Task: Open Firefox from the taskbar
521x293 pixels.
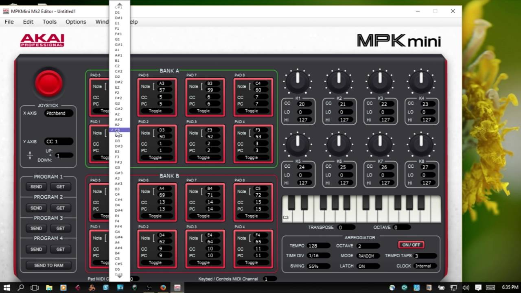Action: 163,288
